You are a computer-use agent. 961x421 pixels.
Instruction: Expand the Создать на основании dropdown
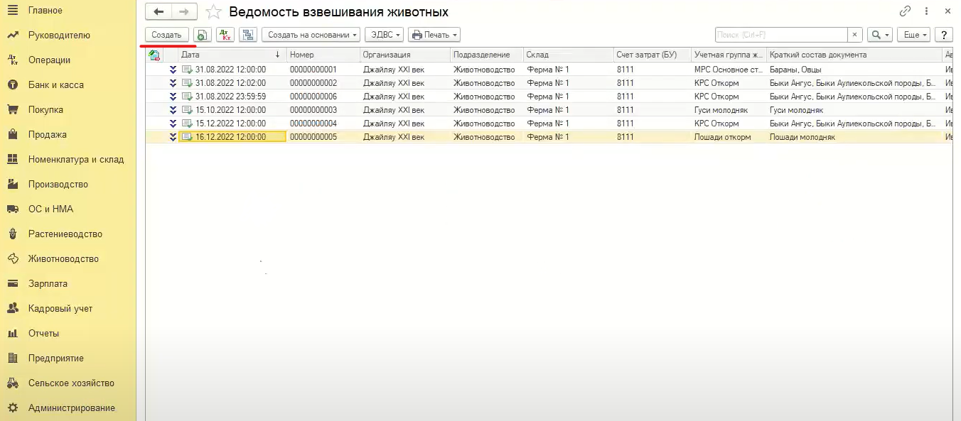[x=312, y=35]
